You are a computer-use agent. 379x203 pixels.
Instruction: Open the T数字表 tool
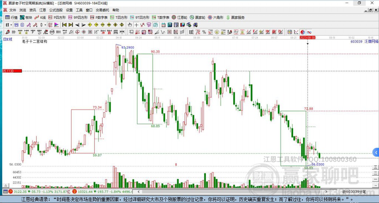pos(161,17)
